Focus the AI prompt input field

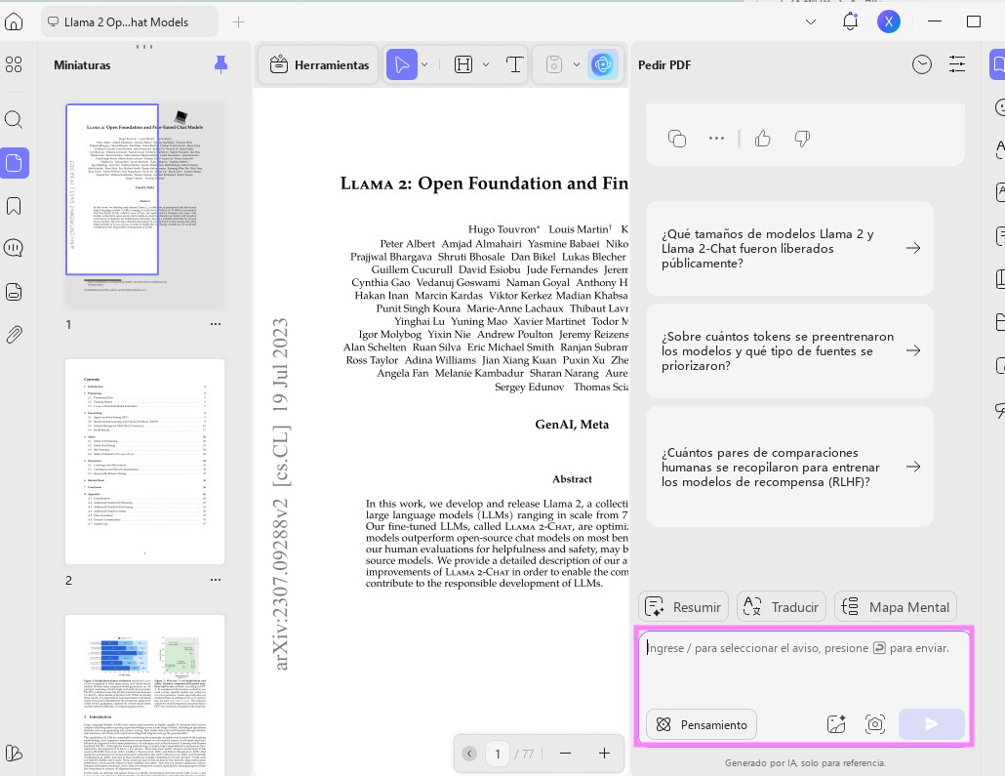point(804,667)
